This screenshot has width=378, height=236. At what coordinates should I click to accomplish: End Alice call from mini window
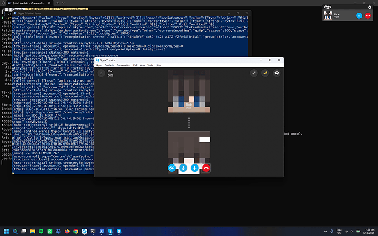(x=368, y=15)
